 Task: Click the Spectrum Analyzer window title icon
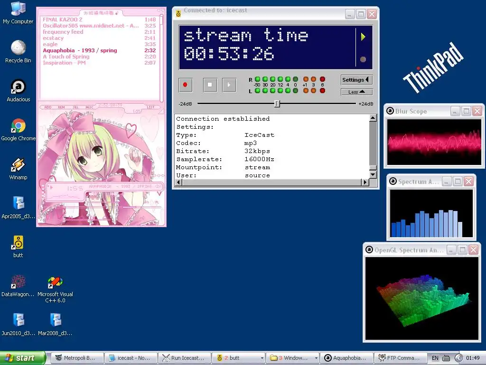pyautogui.click(x=393, y=181)
